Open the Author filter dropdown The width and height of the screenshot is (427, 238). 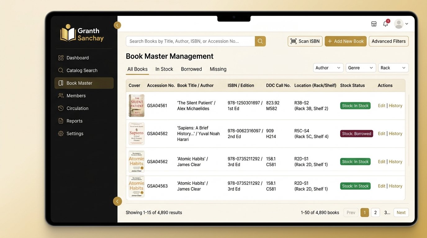[x=328, y=68]
